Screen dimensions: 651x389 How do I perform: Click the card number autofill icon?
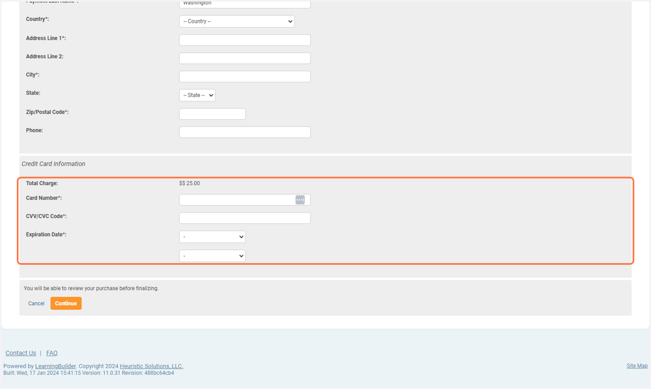[x=300, y=200]
